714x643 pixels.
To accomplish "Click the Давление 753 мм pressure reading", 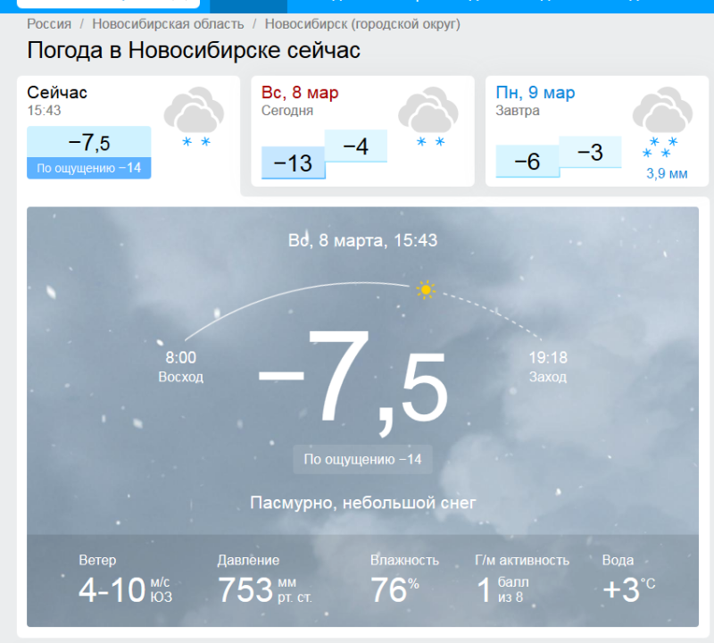I will click(x=264, y=580).
